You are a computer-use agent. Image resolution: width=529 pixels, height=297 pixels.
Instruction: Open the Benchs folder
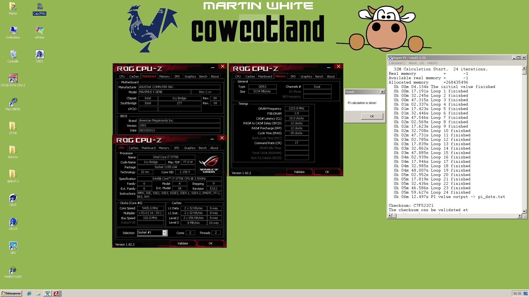[x=13, y=152]
